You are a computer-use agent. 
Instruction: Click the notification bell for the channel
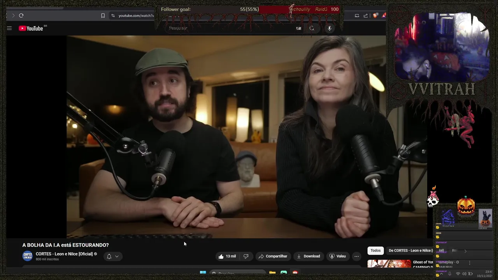[x=109, y=256]
